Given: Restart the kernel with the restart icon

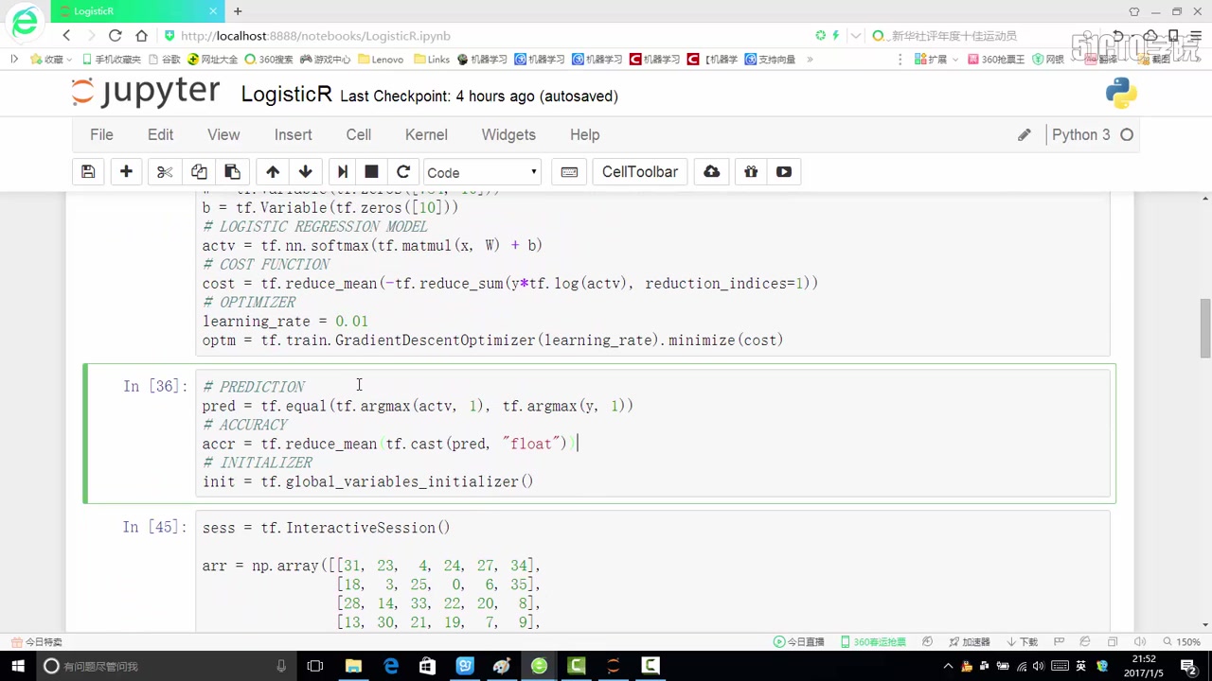Looking at the screenshot, I should [403, 172].
